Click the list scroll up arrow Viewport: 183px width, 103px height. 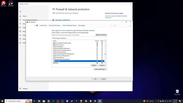[x=105, y=41]
